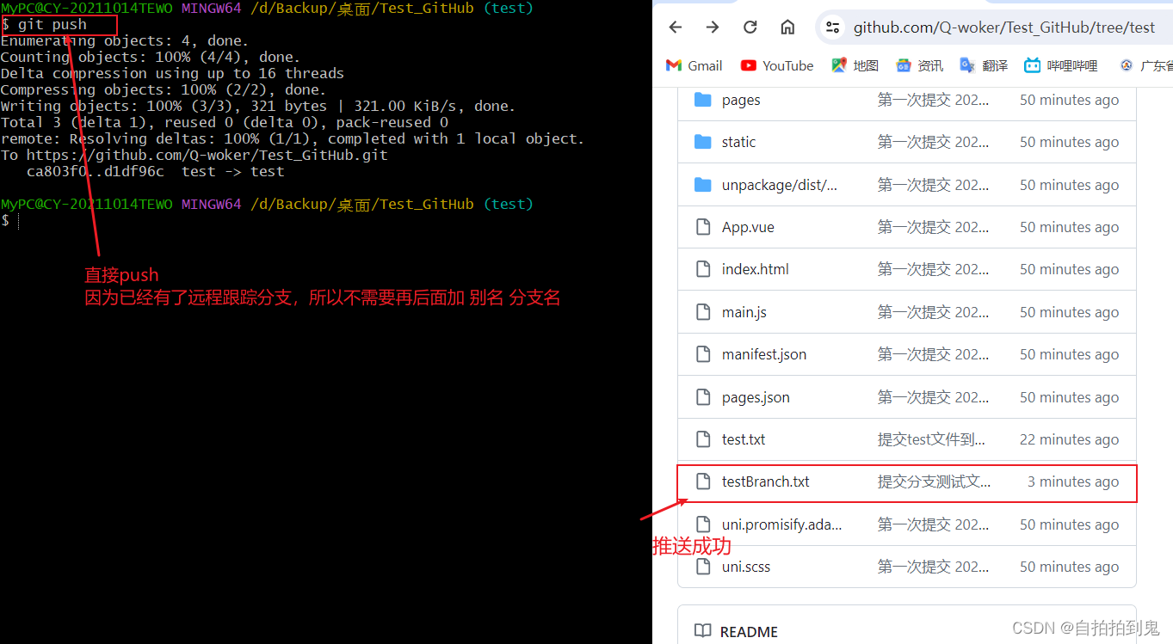Open the YouTube bookmark
Screen dimensions: 1173x644
click(x=777, y=65)
